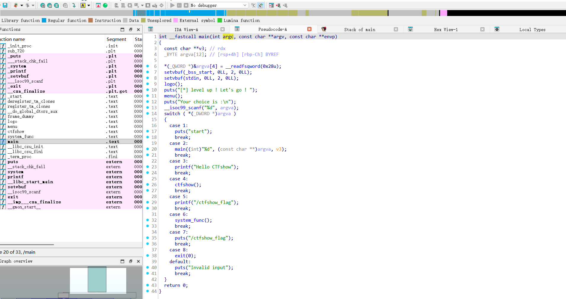Click the pink segment in navigation band
The width and height of the screenshot is (566, 299).
click(x=444, y=13)
